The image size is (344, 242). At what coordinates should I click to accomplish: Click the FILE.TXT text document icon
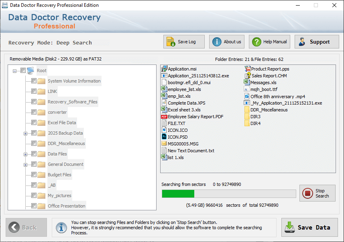click(x=164, y=123)
